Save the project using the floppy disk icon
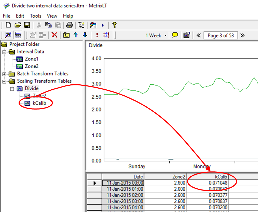258x212 pixels. click(26, 25)
